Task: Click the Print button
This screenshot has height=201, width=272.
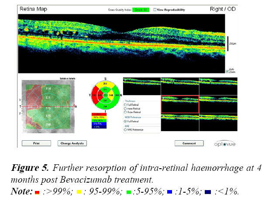Action: [36, 143]
